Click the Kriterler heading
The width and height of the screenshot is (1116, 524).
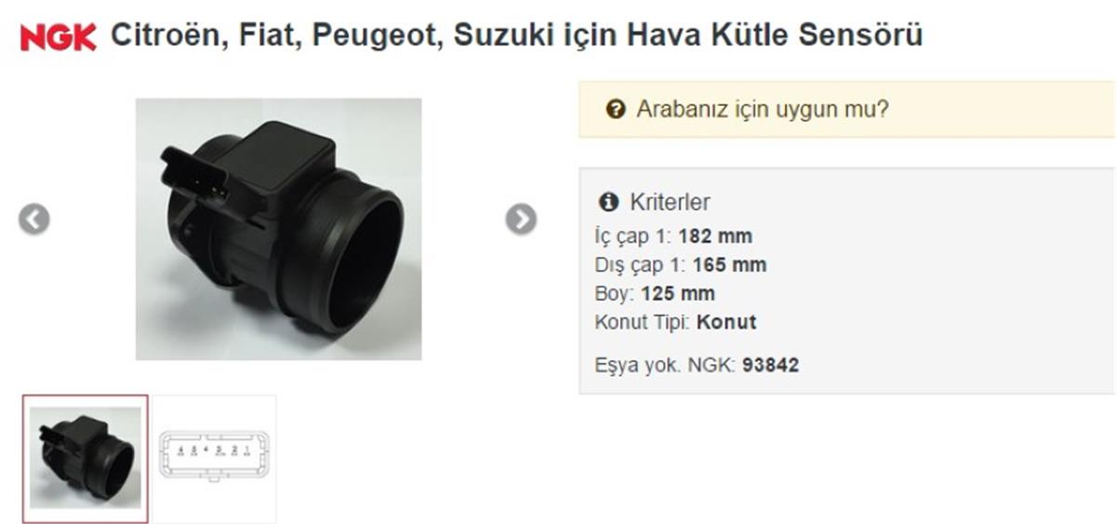670,202
